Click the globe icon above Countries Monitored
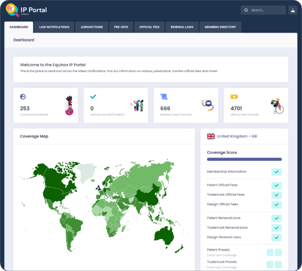Viewport: 302px width, 271px height. pyautogui.click(x=23, y=96)
